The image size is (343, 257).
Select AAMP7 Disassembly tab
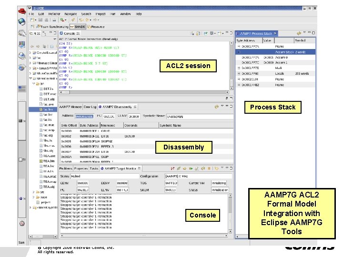117,107
